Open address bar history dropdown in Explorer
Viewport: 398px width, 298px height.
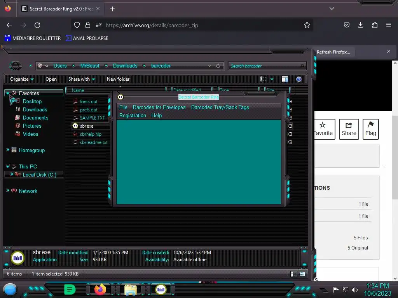(x=209, y=66)
